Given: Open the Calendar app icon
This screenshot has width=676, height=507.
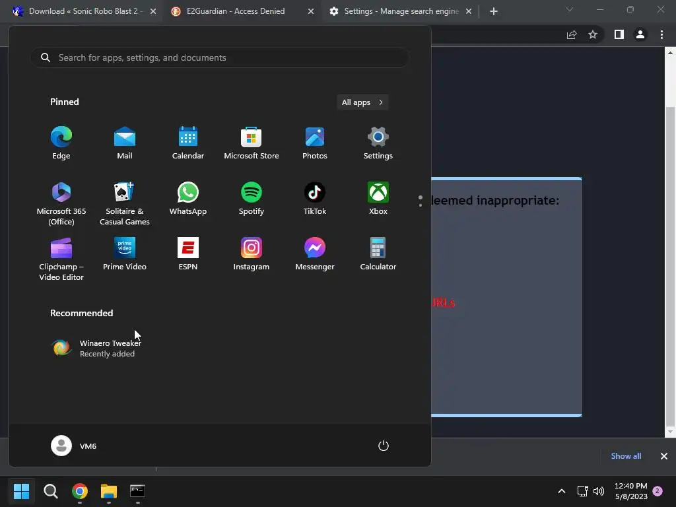Looking at the screenshot, I should point(188,143).
